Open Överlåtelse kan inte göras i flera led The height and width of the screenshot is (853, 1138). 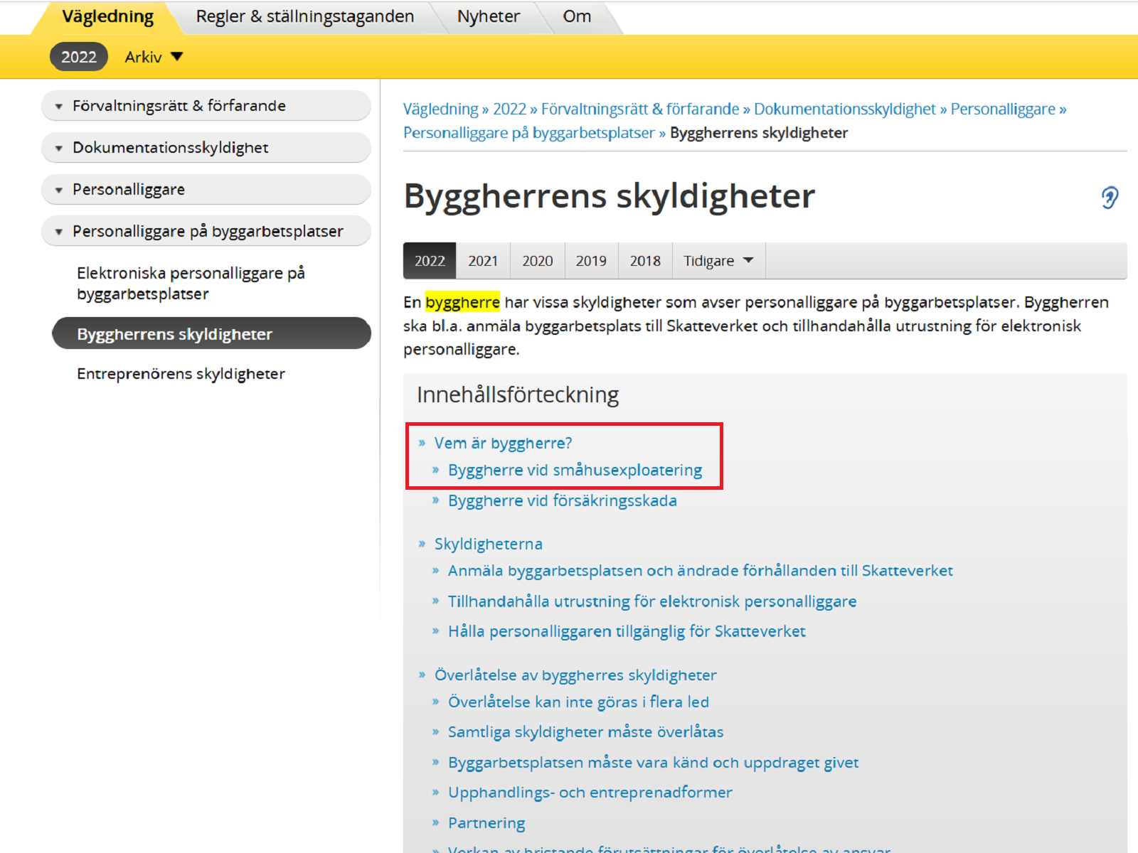[x=578, y=702]
